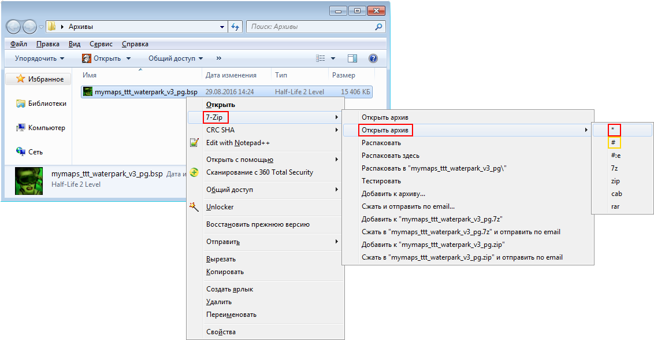
Task: Expand Открыть с помощью submenu
Action: [265, 160]
